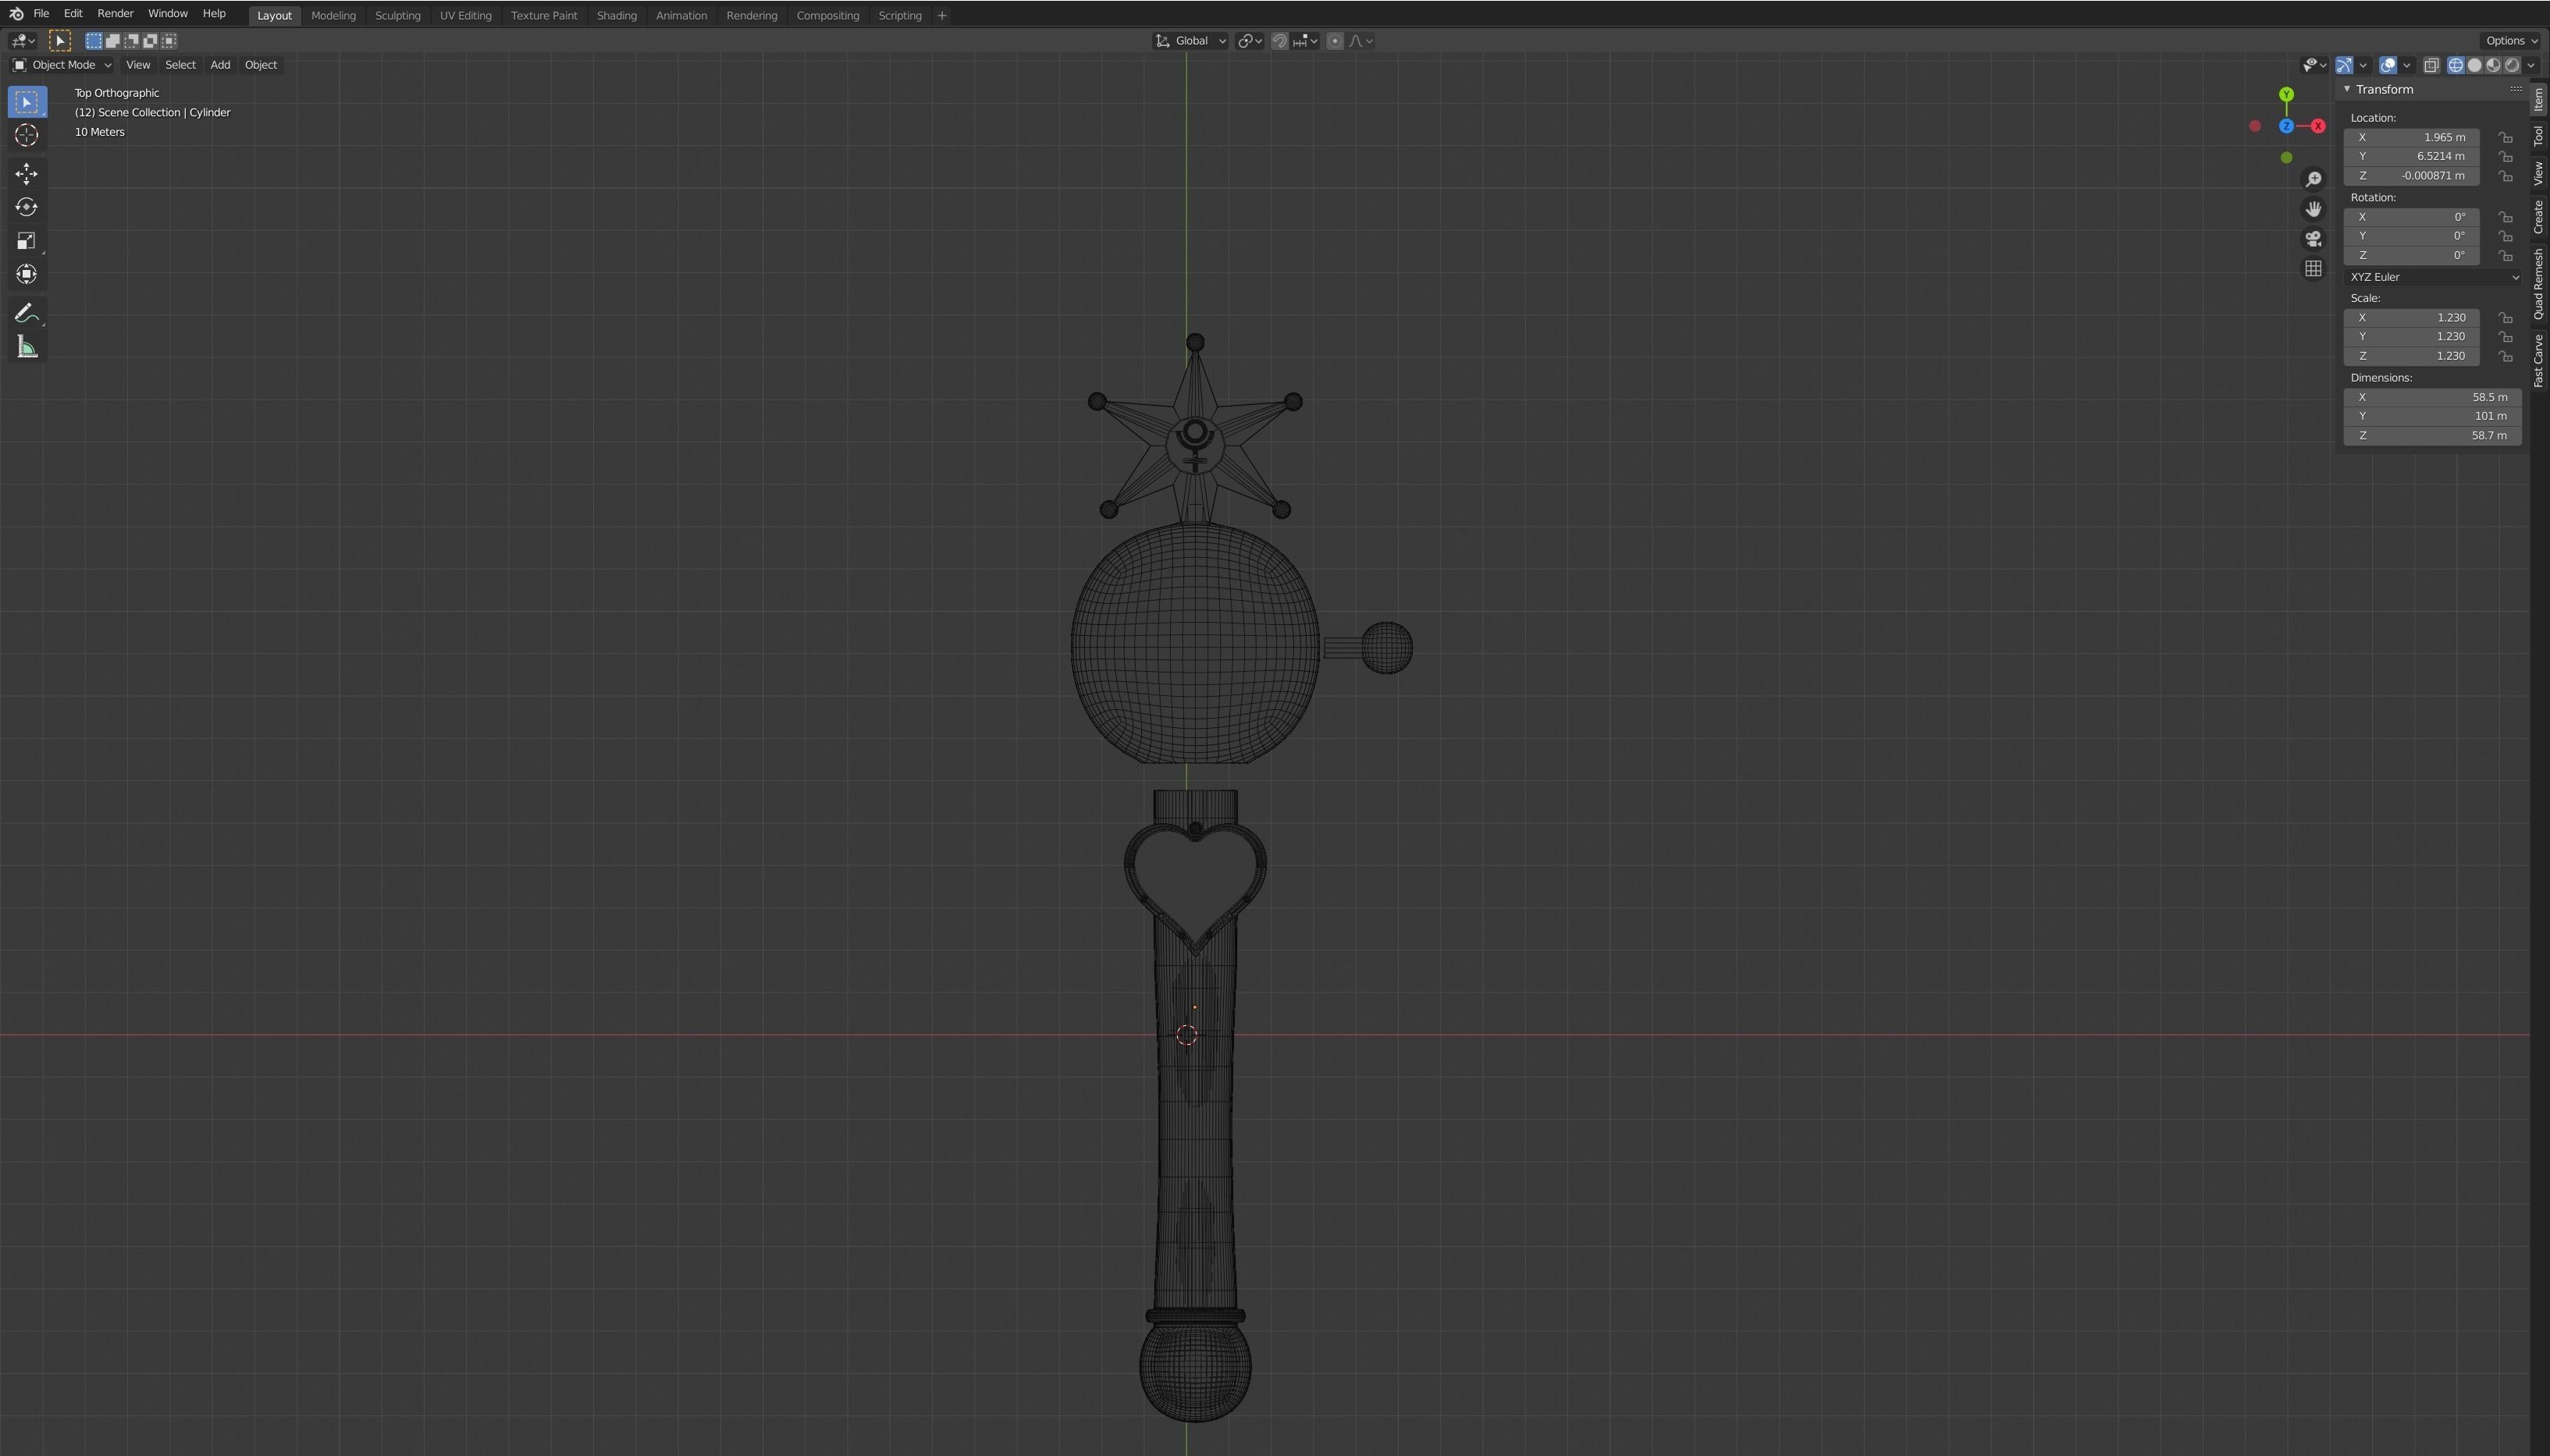Open snapping options dropdown
Viewport: 2550px width, 1456px height.
(x=1306, y=41)
